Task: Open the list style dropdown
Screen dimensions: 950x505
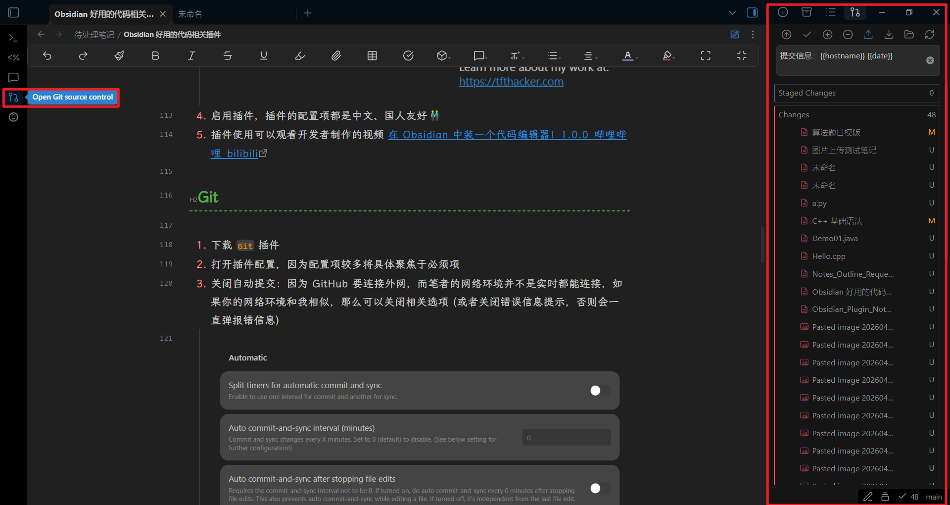Action: (554, 56)
